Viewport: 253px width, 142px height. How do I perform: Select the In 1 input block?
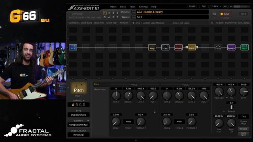[73, 47]
